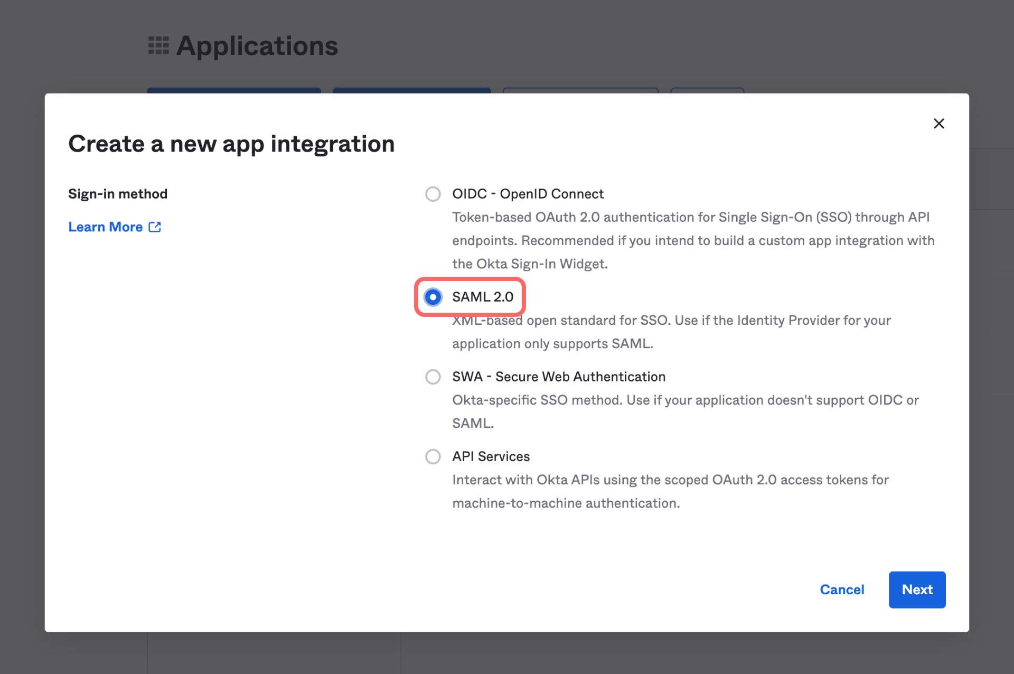The width and height of the screenshot is (1014, 674).
Task: Open the Learn More link
Action: pos(106,227)
